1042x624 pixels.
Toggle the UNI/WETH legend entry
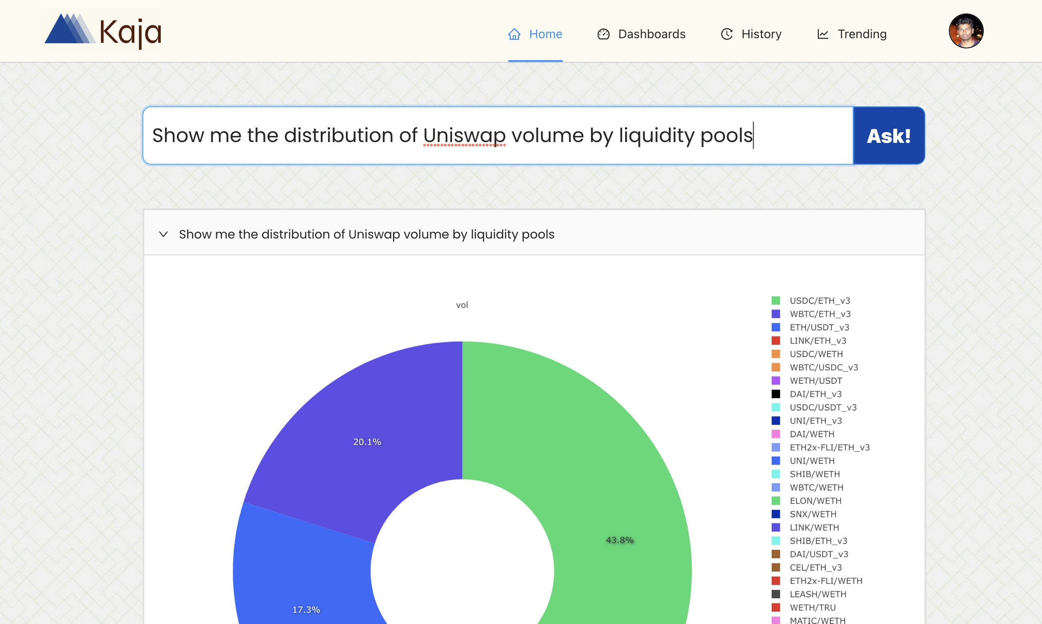tap(803, 461)
